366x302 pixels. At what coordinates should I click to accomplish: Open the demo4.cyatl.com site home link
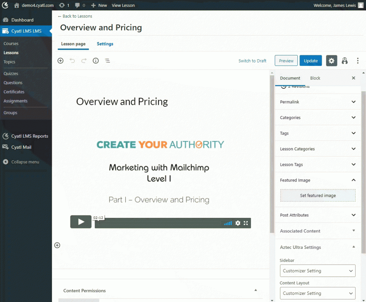[34, 5]
